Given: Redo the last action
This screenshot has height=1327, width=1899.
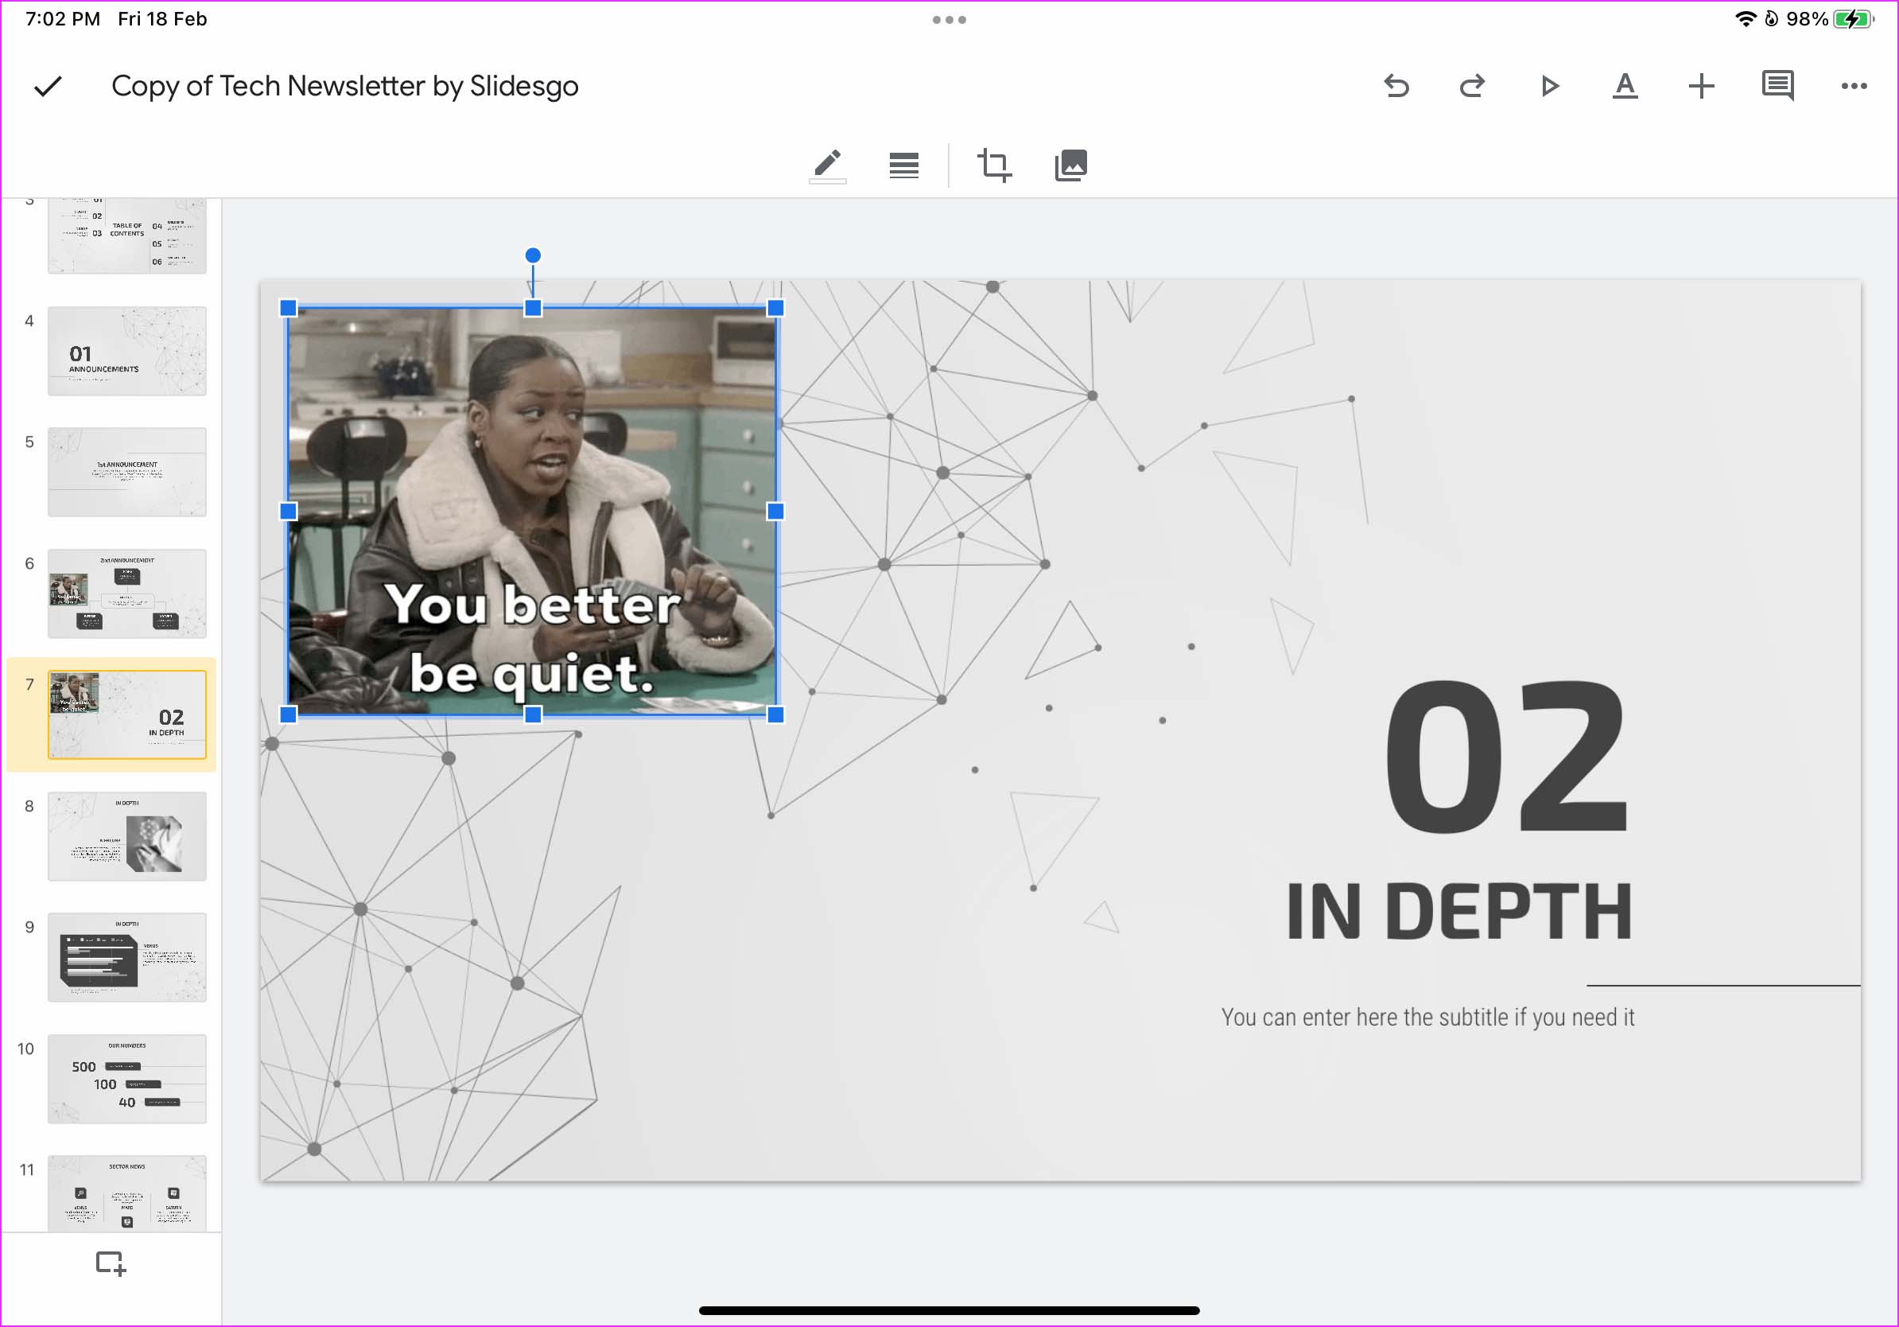Looking at the screenshot, I should (x=1472, y=86).
